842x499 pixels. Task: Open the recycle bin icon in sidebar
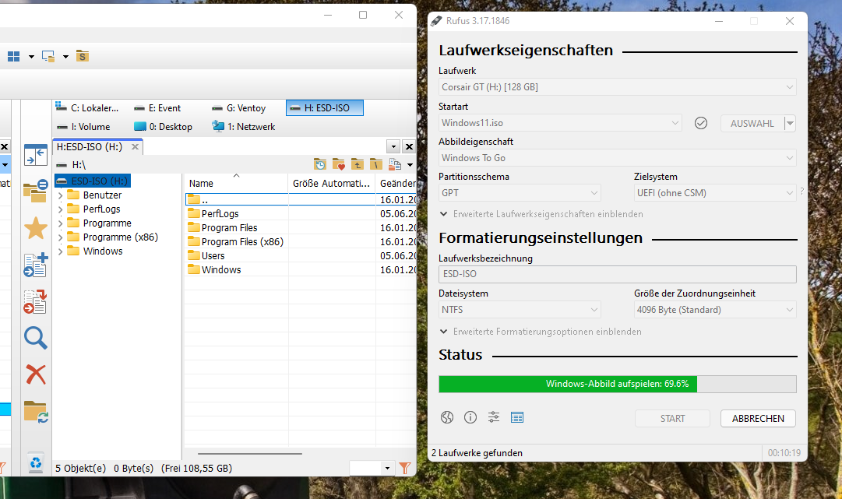click(36, 462)
